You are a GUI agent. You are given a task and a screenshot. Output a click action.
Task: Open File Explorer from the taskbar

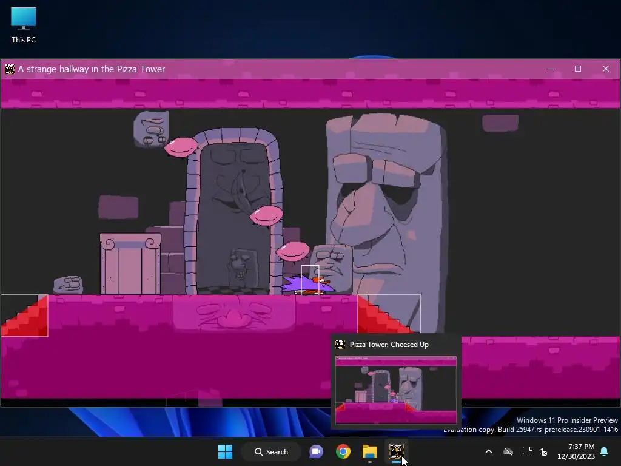click(369, 451)
